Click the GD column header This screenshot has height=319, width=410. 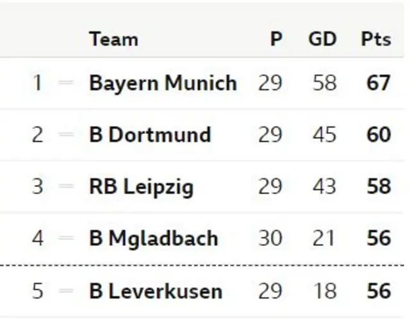[322, 39]
